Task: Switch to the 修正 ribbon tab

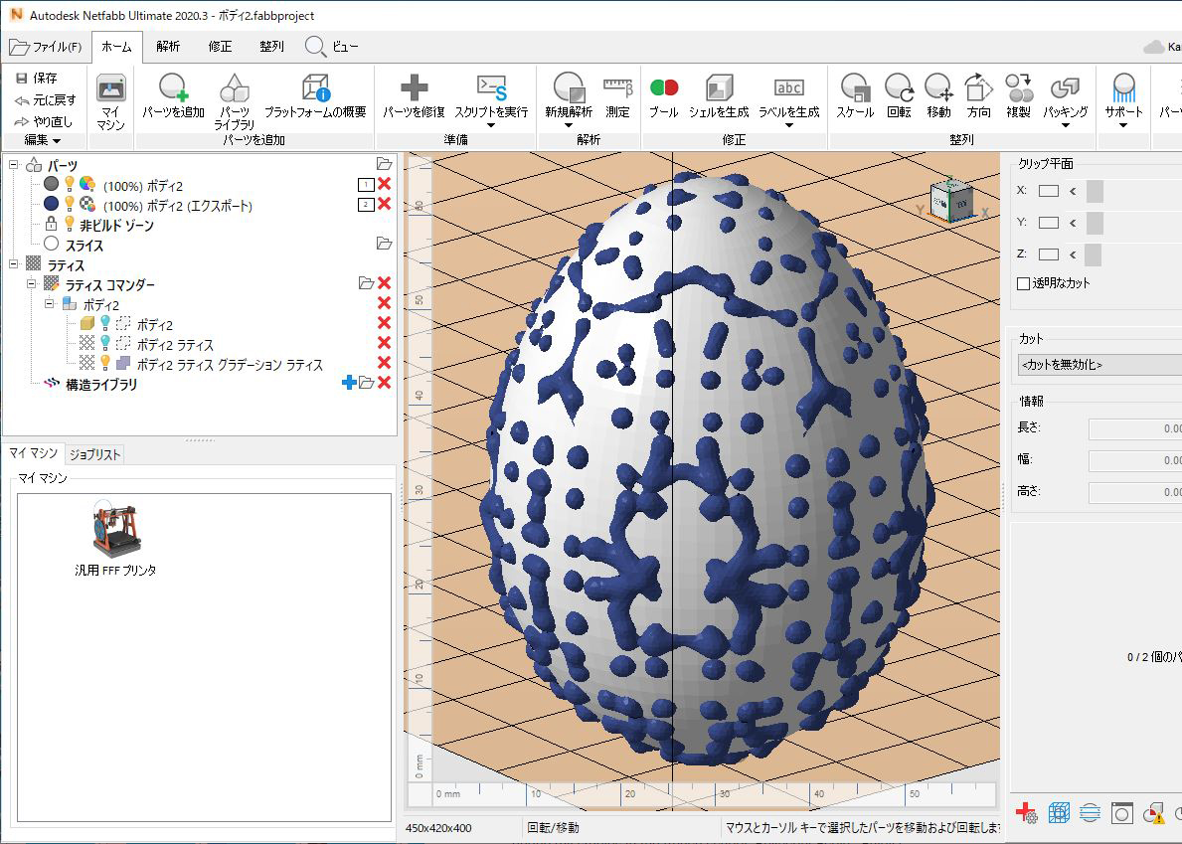Action: click(220, 45)
